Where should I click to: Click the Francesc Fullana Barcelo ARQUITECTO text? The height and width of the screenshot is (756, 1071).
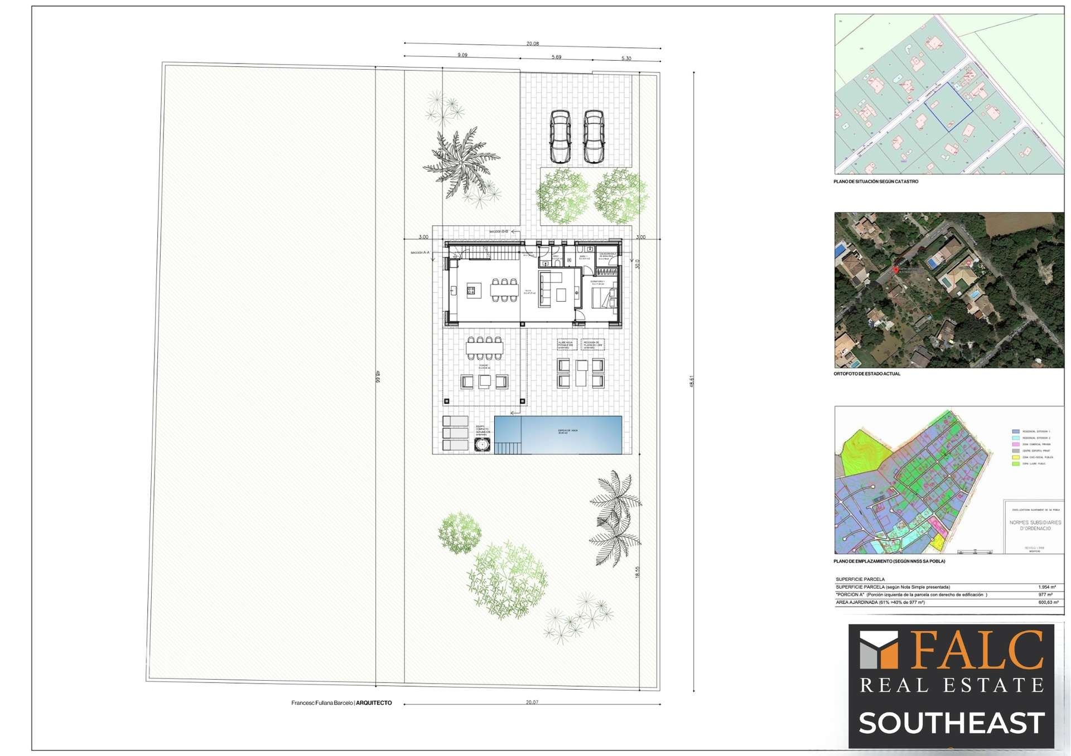tap(341, 703)
